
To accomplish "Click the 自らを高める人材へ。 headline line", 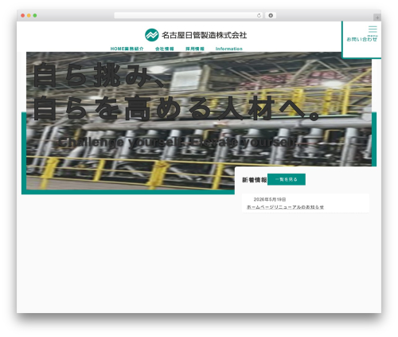I will (177, 108).
